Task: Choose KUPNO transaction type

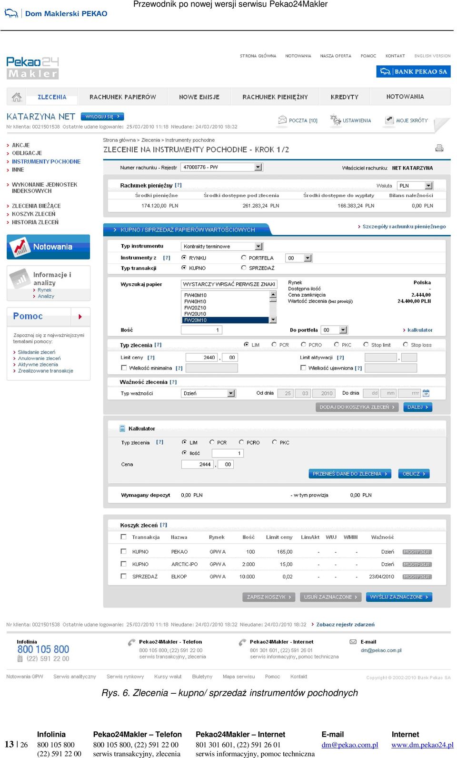Action: (x=184, y=268)
